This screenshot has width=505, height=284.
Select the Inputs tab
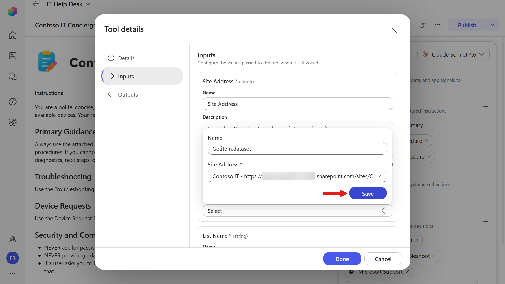point(142,76)
